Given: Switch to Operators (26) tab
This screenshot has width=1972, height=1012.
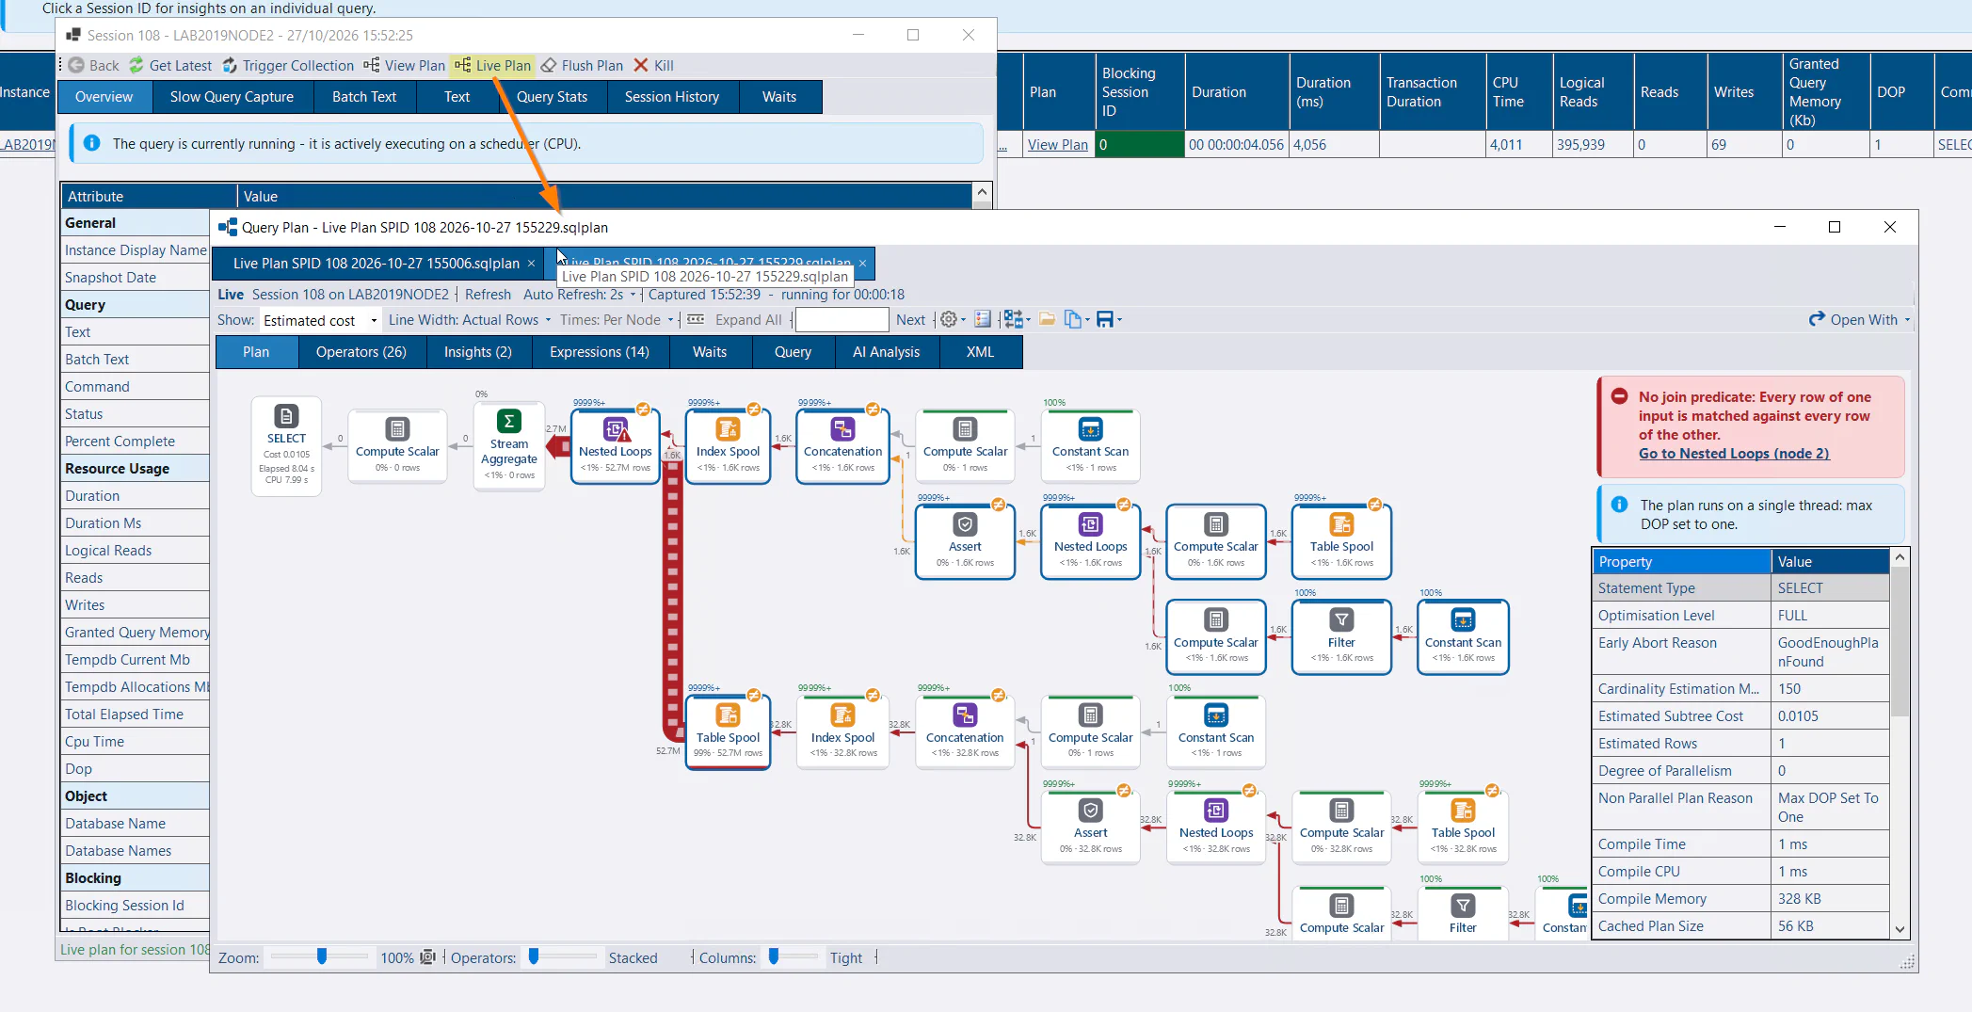Looking at the screenshot, I should click(x=361, y=352).
